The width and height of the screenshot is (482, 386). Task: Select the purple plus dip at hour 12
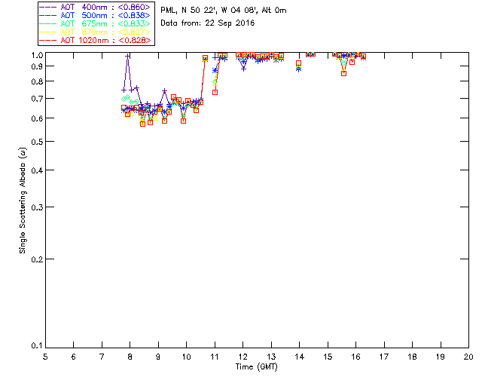243,69
